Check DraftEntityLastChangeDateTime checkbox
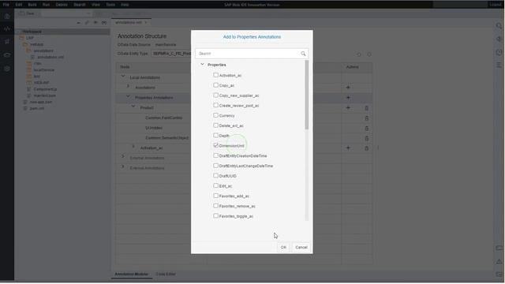 coord(215,166)
